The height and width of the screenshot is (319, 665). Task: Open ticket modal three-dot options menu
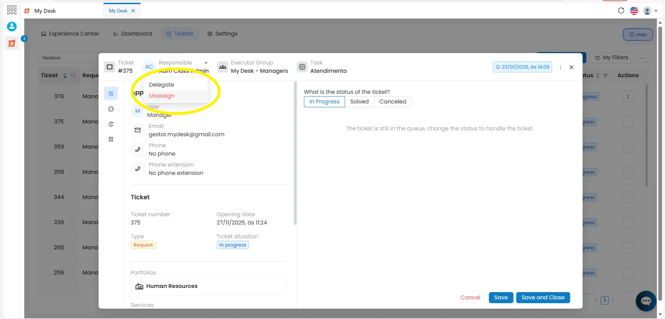coord(560,67)
